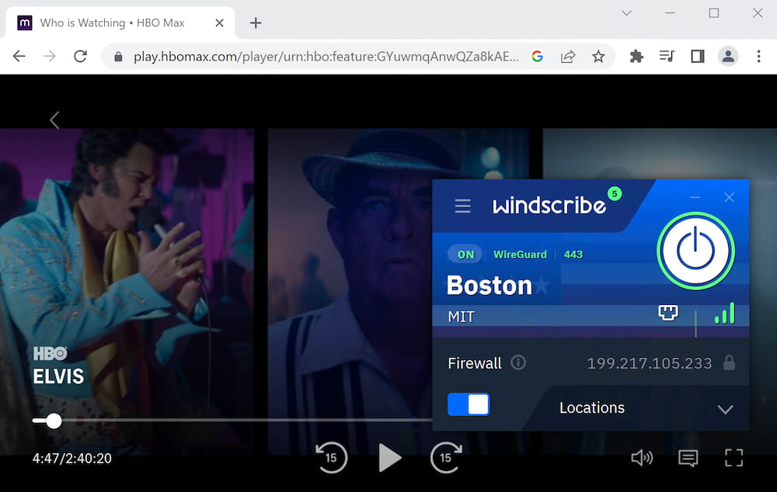Open Chrome's three-dot menu

(x=758, y=56)
